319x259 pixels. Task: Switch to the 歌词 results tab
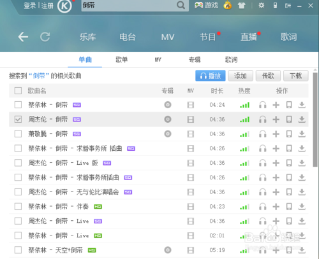pos(231,60)
